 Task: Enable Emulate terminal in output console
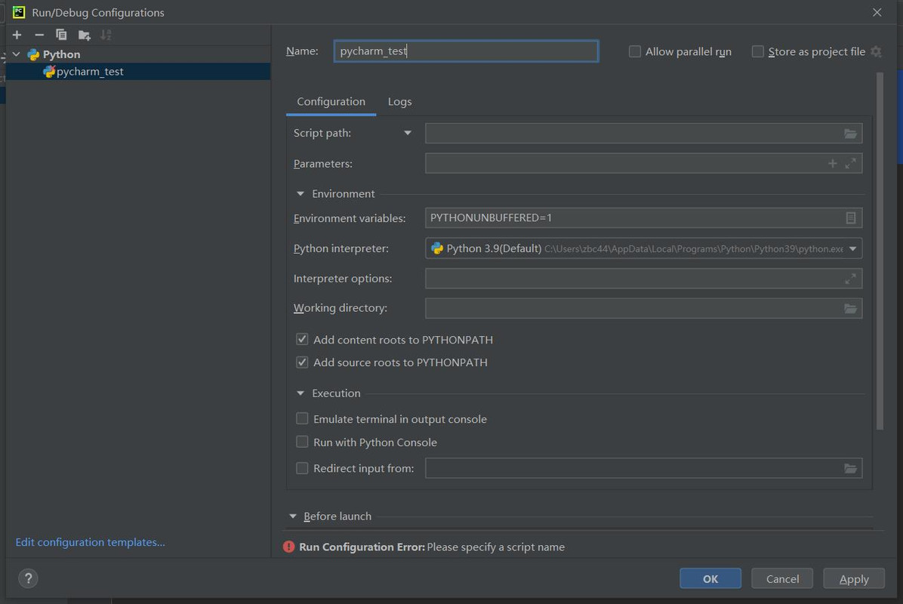(302, 418)
